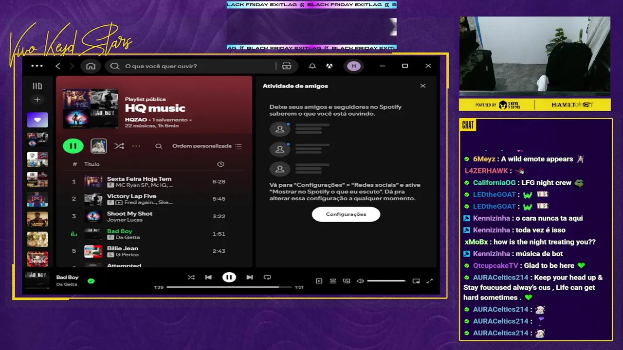Open the friend activity icon in top bar
623x350 pixels.
(330, 66)
